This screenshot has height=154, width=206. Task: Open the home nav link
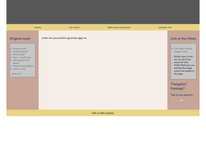(x=38, y=27)
